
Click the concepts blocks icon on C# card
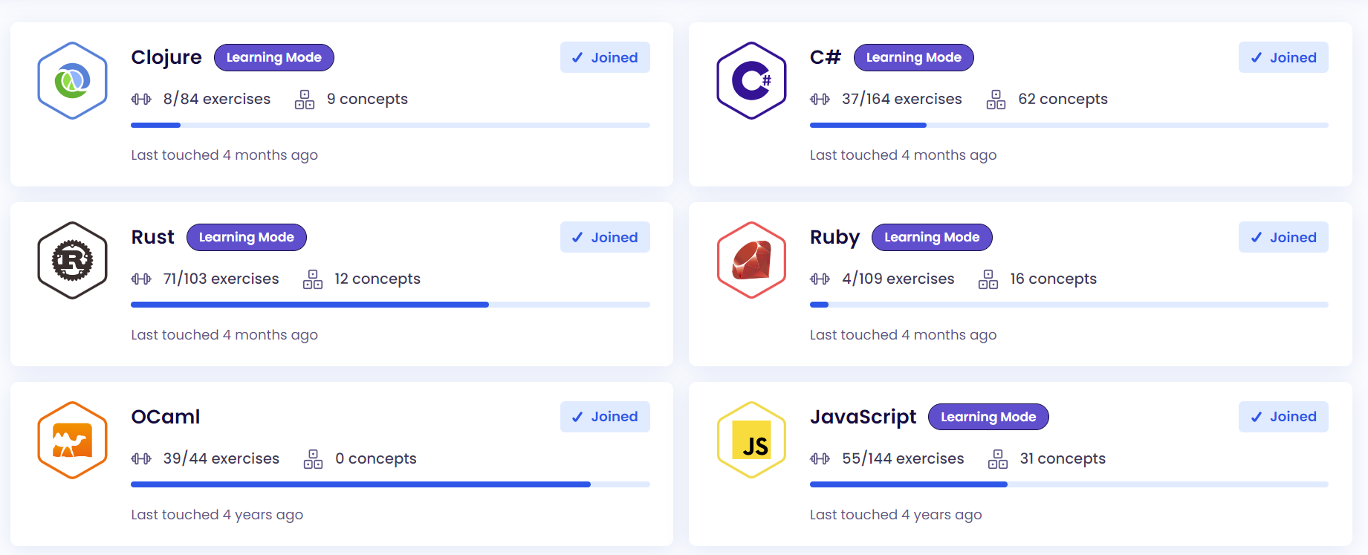coord(996,99)
